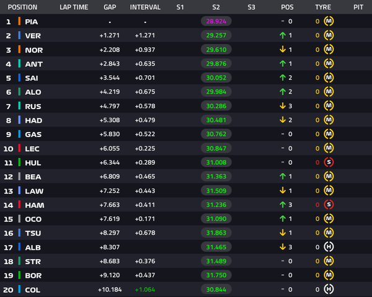Select driver name TSU
The height and width of the screenshot is (297, 372).
coord(33,233)
